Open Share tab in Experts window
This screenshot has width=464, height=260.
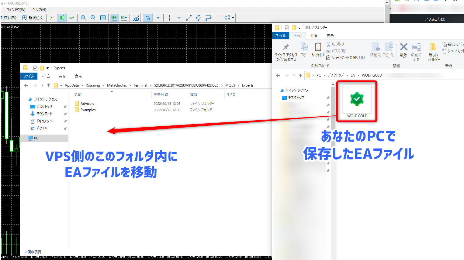tap(62, 76)
